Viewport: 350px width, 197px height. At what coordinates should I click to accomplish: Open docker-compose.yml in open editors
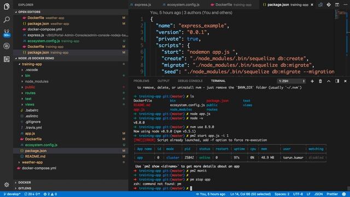71,30
